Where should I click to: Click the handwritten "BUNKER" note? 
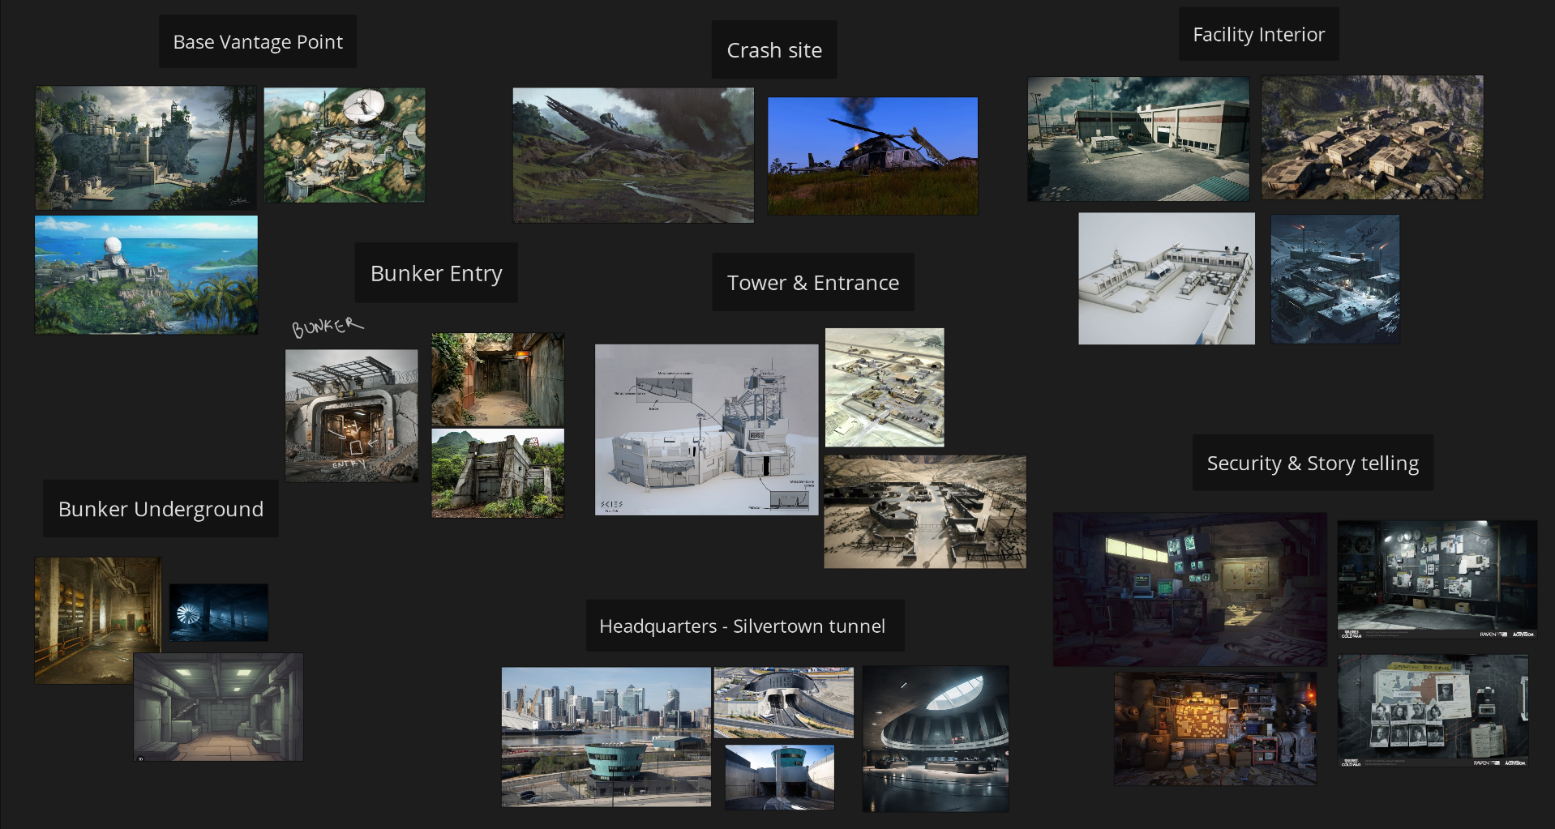pyautogui.click(x=327, y=326)
